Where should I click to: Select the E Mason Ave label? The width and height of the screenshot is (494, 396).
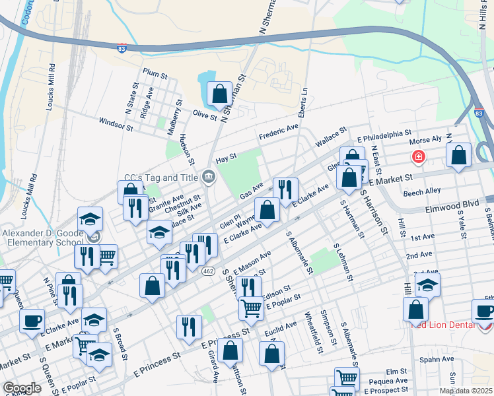point(252,263)
